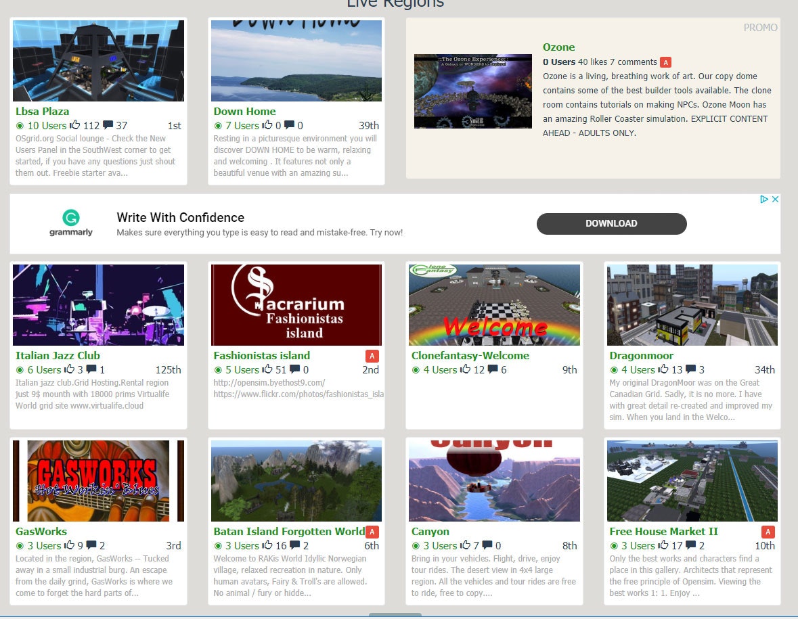
Task: Click the DOWNLOAD button in the Grammarly ad
Action: point(611,223)
